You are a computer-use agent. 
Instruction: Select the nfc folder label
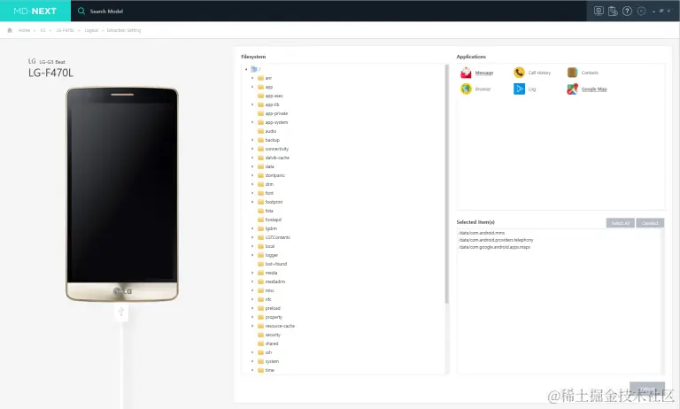point(268,299)
